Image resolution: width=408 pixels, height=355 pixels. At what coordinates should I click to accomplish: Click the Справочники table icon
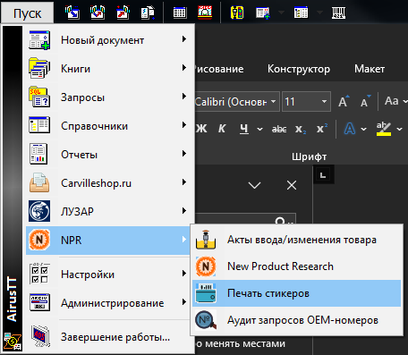tap(39, 125)
